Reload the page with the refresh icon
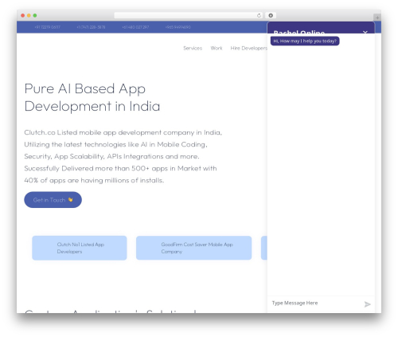 pos(259,15)
